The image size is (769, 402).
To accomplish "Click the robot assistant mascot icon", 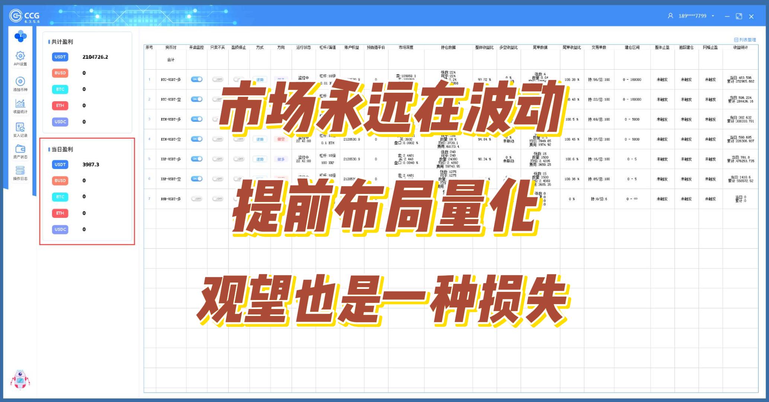I will [x=20, y=380].
